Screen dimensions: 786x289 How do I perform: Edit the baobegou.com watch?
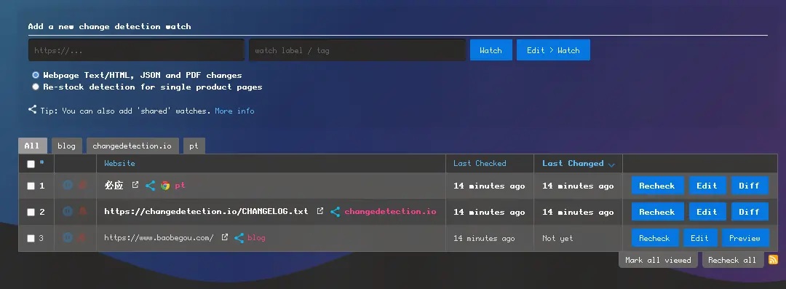(700, 238)
